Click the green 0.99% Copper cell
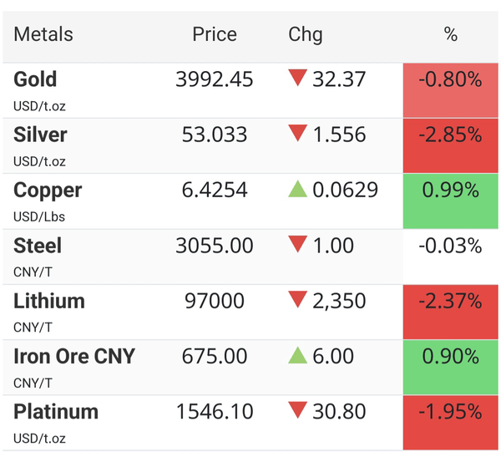 [x=451, y=201]
